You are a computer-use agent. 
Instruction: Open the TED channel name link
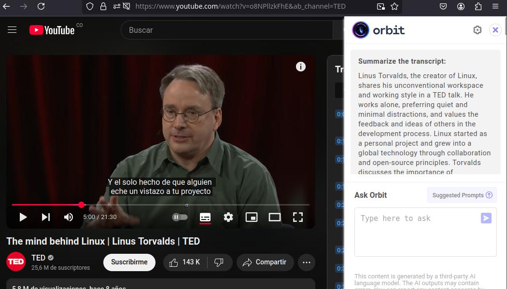tap(38, 258)
